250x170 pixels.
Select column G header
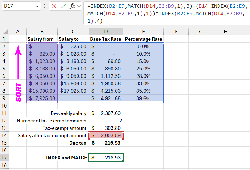[x=201, y=32]
